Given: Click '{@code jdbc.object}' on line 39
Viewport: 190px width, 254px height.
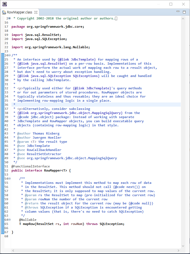Looking at the screenshot, I should pos(35,117).
